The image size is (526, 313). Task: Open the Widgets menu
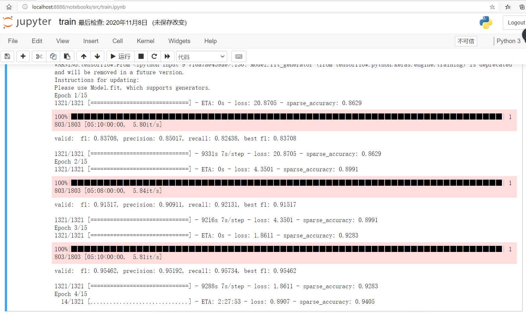(x=179, y=41)
